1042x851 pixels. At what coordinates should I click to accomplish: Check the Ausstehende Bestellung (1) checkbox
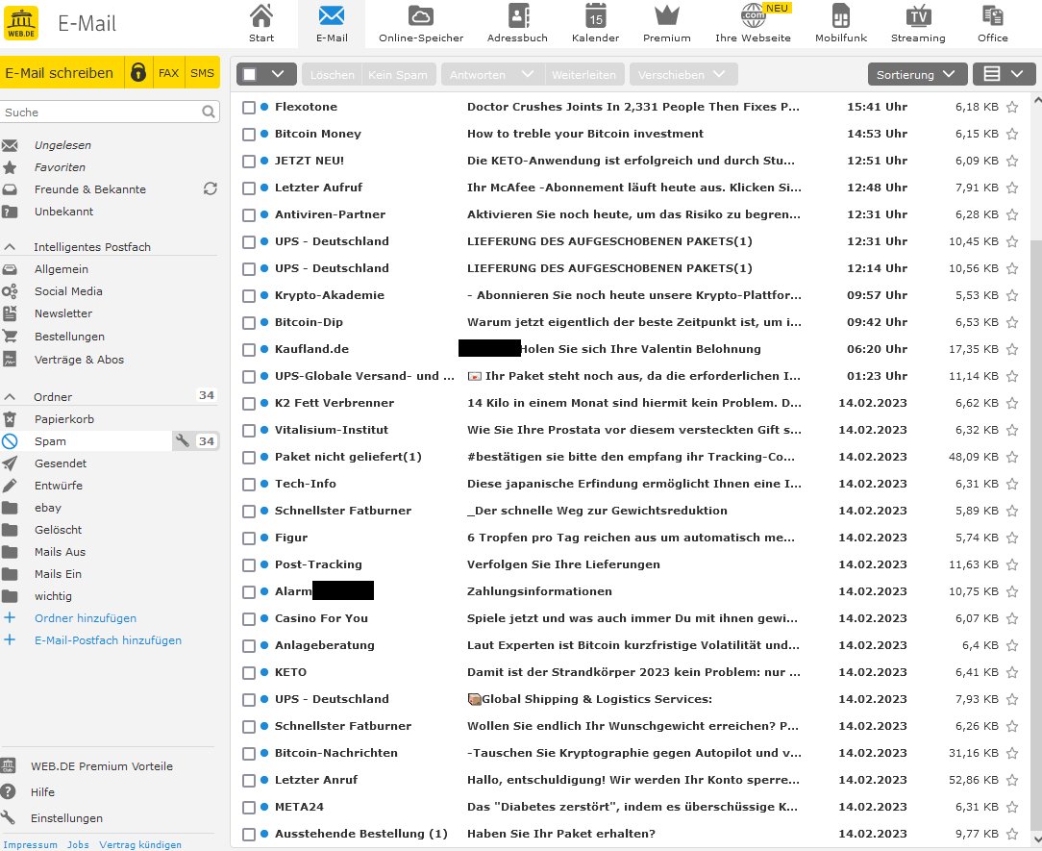coord(249,835)
